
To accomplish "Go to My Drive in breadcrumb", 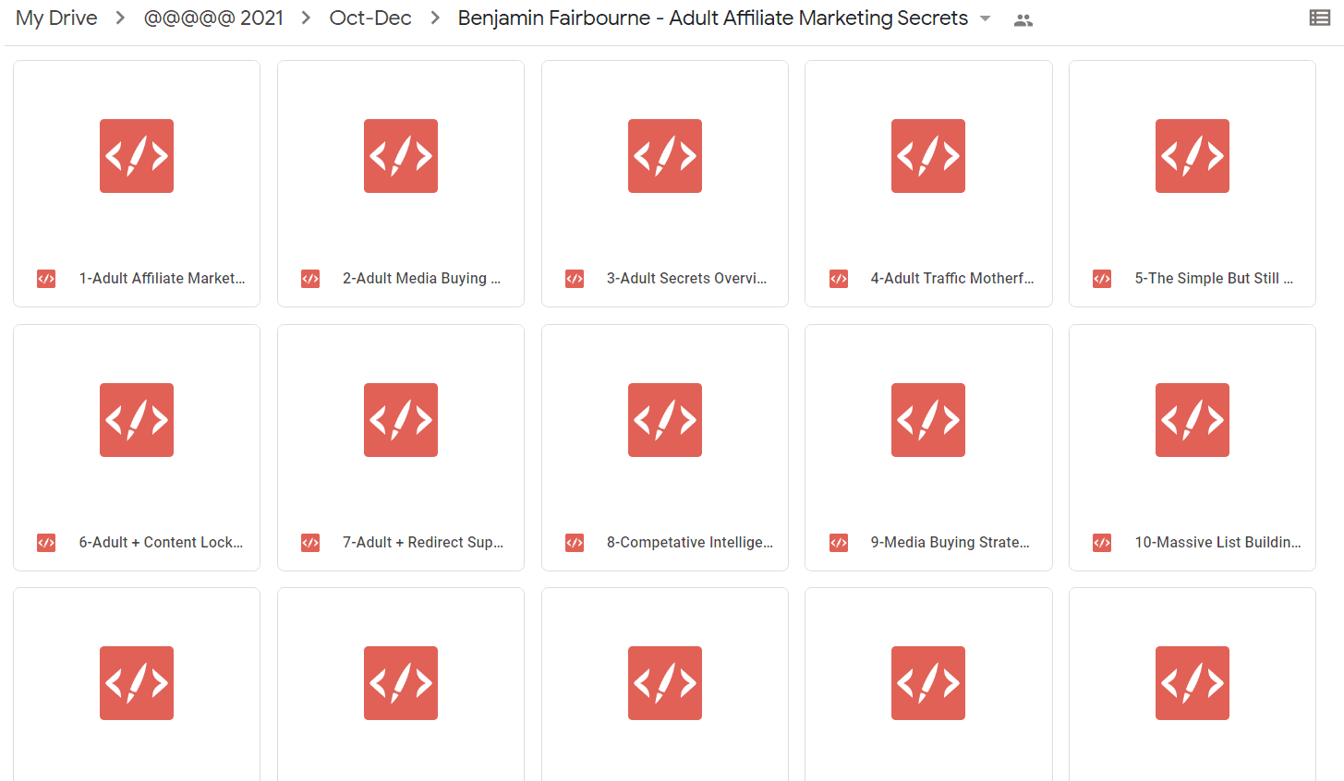I will 56,18.
